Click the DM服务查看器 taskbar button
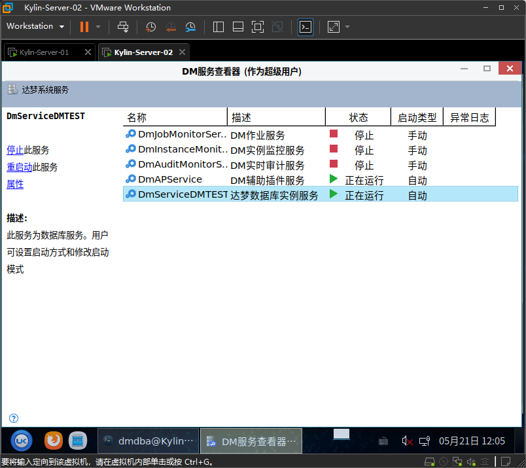Screen dimensions: 526x468 pyautogui.click(x=251, y=441)
